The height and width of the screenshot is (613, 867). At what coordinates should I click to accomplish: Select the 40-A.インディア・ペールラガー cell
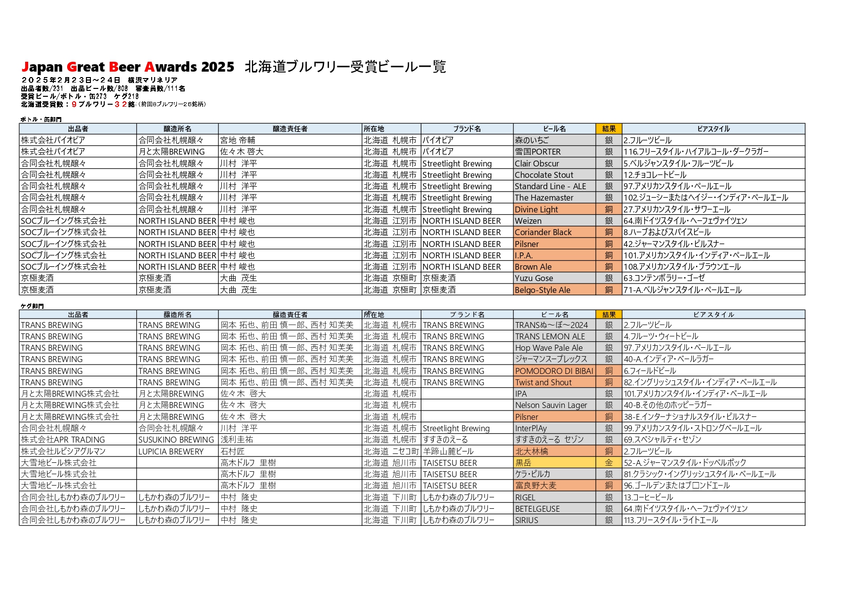click(713, 359)
